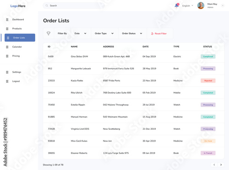Click the notification bell icon

click(177, 5)
